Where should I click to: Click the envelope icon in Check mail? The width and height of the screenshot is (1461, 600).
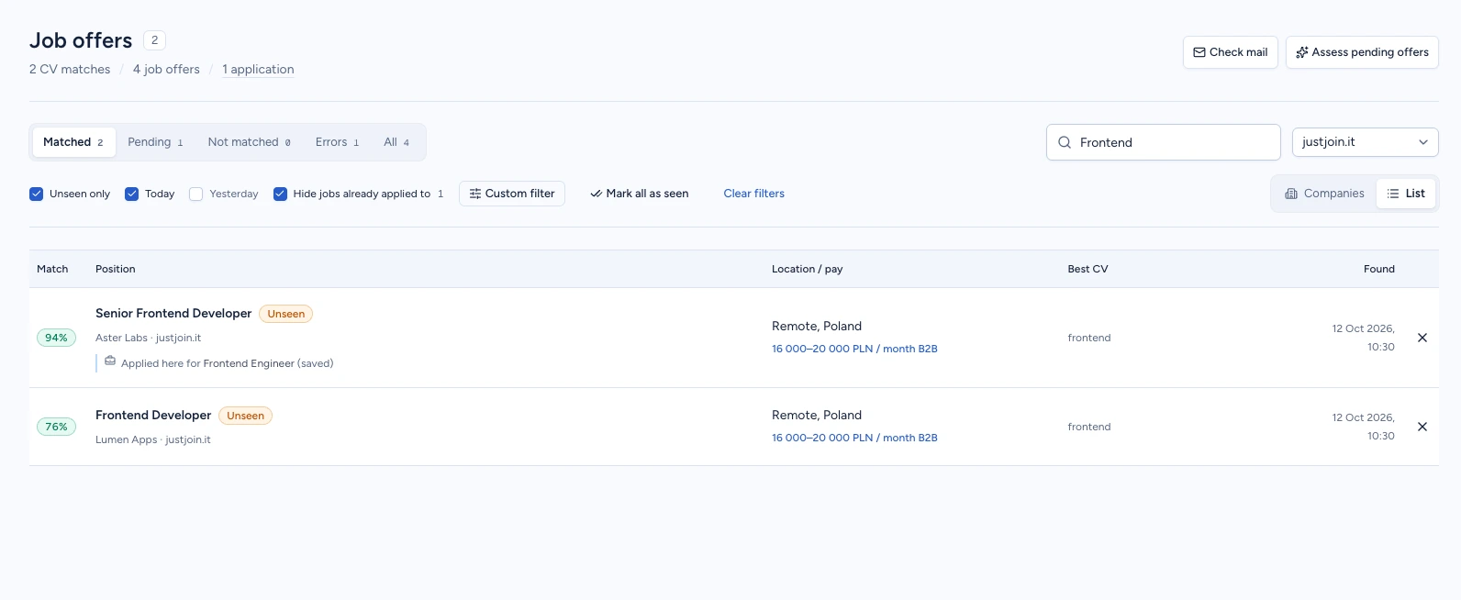click(x=1199, y=52)
